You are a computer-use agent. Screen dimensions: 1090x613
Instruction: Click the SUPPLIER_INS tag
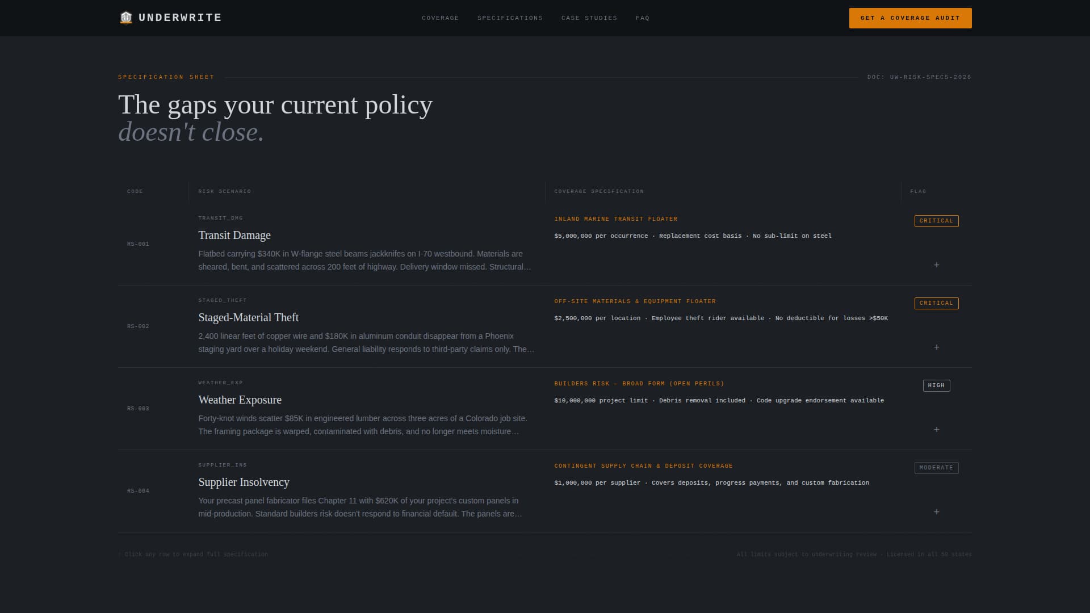223,465
